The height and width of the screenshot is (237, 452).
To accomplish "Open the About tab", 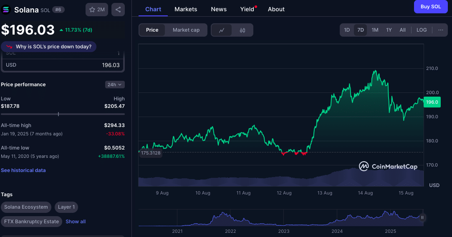I will tap(276, 9).
